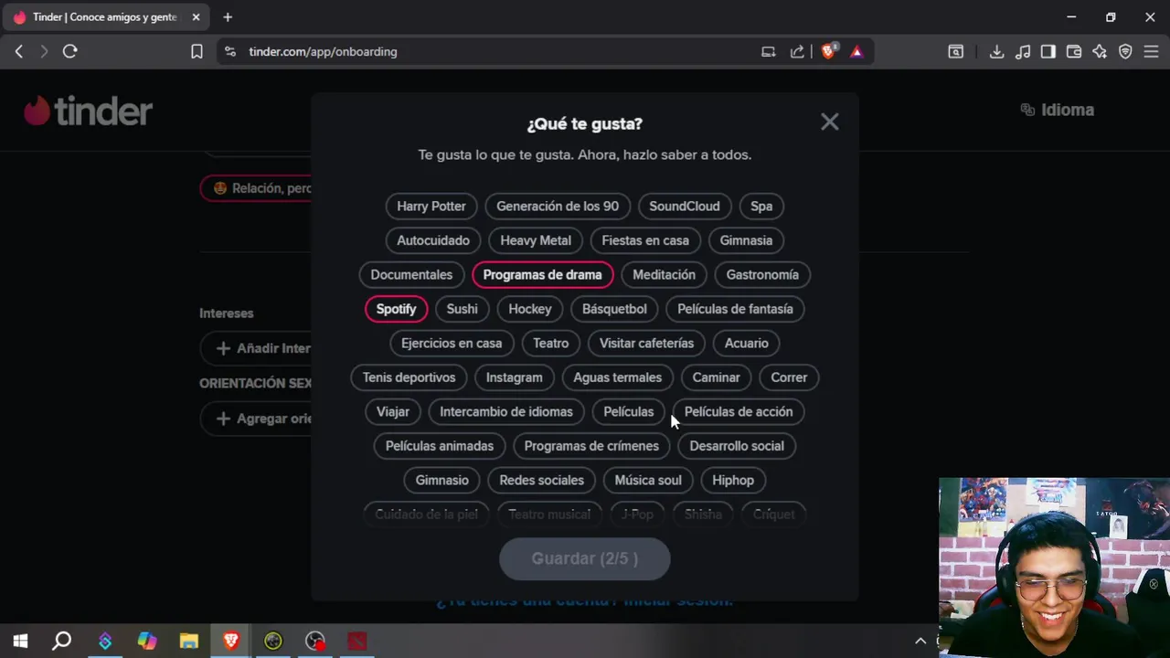Select Generación de los 90 interest
This screenshot has width=1170, height=658.
(558, 207)
